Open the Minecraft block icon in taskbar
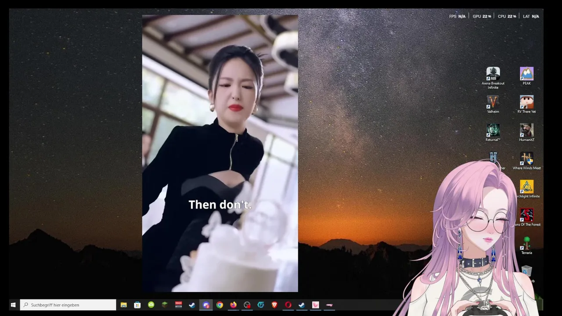This screenshot has width=562, height=316. [165, 305]
